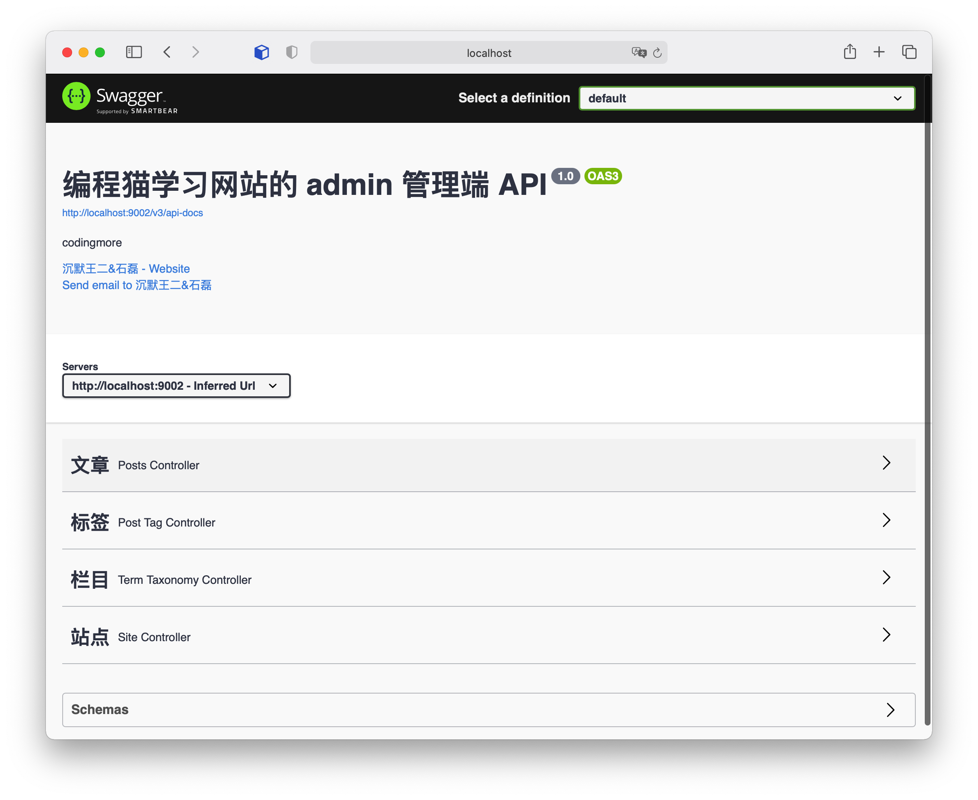Expand the 文章 Posts Controller chevron
The image size is (978, 800).
(x=886, y=463)
